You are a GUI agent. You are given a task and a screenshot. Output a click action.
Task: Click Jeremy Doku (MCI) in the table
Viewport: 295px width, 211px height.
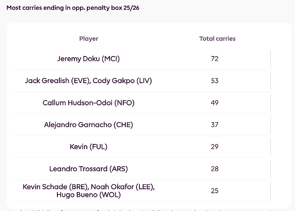tap(88, 58)
